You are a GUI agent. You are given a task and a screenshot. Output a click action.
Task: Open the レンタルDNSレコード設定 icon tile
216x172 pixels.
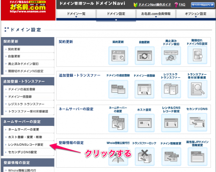(x=171, y=123)
